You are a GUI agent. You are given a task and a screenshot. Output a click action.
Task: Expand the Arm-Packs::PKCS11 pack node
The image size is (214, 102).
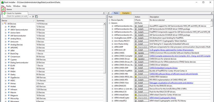pyautogui.click(x=112, y=41)
